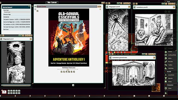Click the +5 modifier button
Screen dimensions: 178x100
tap(19, 91)
